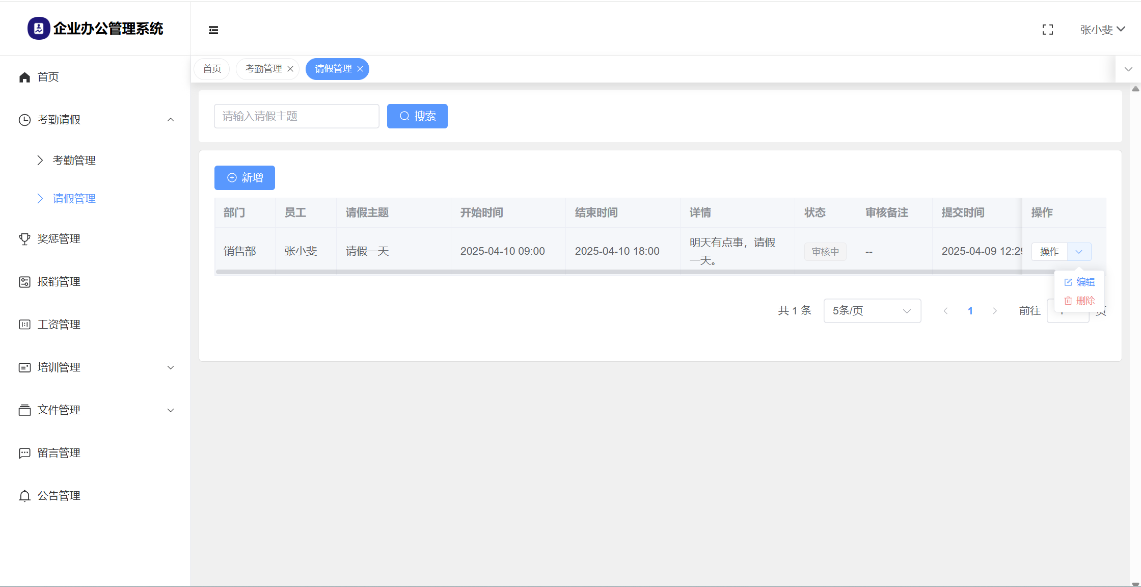Click the 请输入请假主题 search field
The height and width of the screenshot is (587, 1141).
point(296,116)
